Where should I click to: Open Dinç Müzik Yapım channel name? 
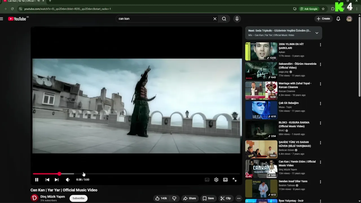pos(52,197)
